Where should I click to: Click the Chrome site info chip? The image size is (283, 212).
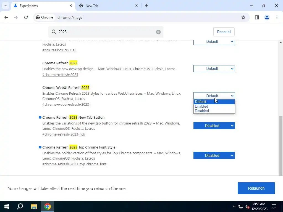44,17
